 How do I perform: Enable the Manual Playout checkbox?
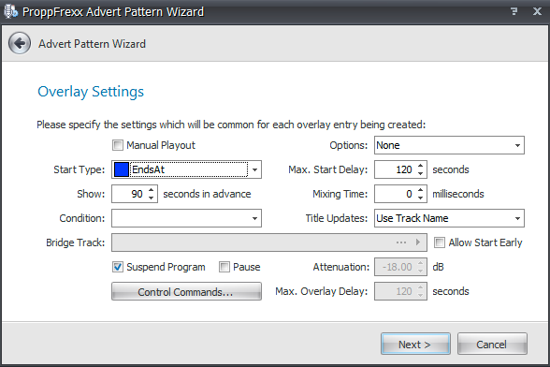pyautogui.click(x=118, y=145)
